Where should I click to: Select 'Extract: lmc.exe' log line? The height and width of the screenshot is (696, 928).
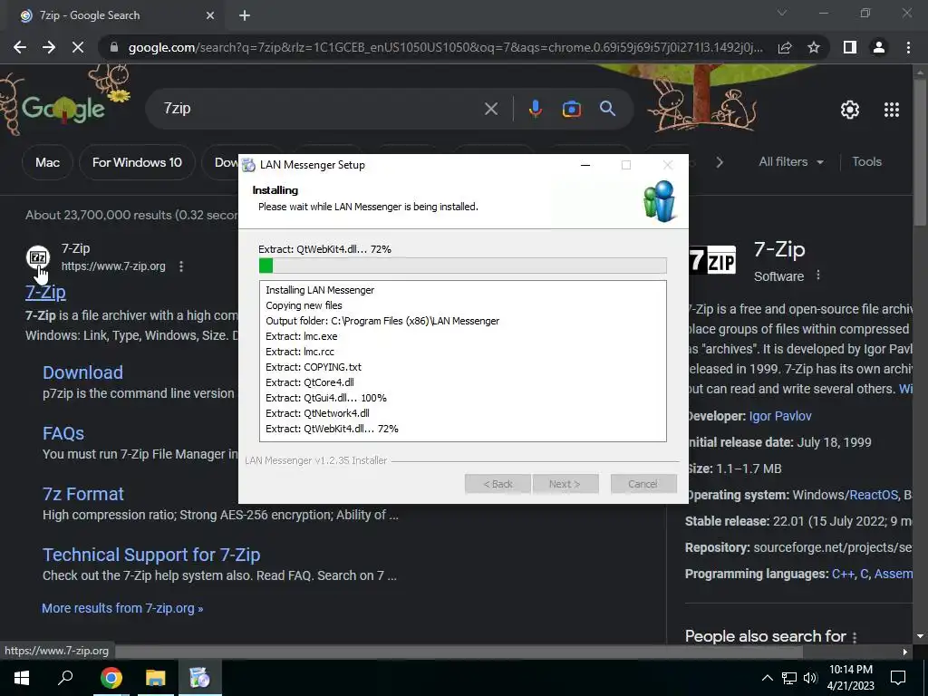tap(301, 336)
